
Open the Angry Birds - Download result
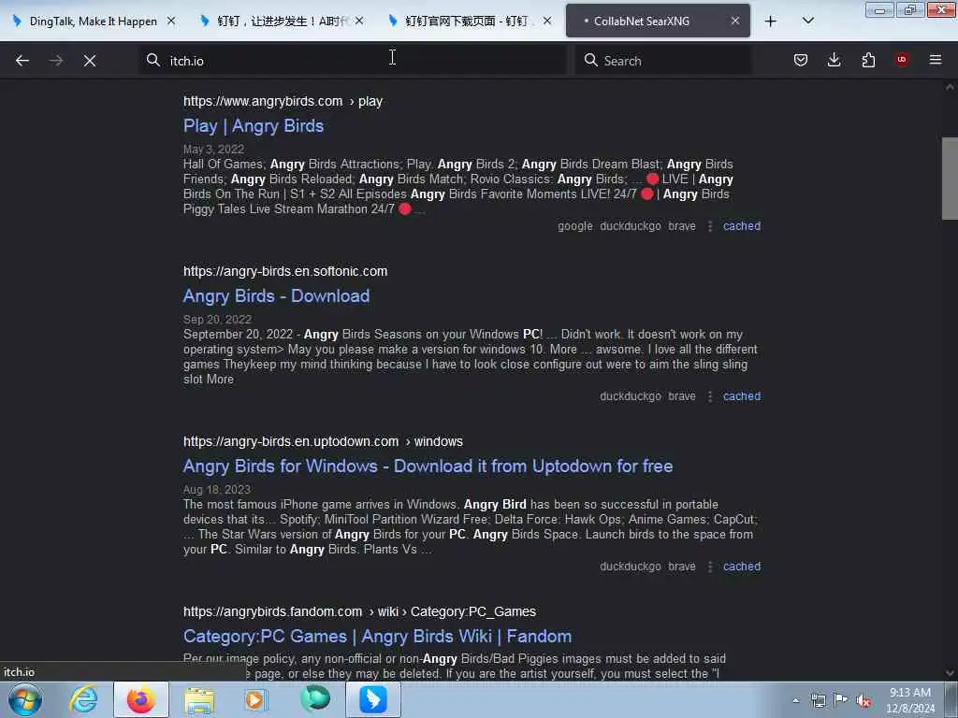coord(276,296)
